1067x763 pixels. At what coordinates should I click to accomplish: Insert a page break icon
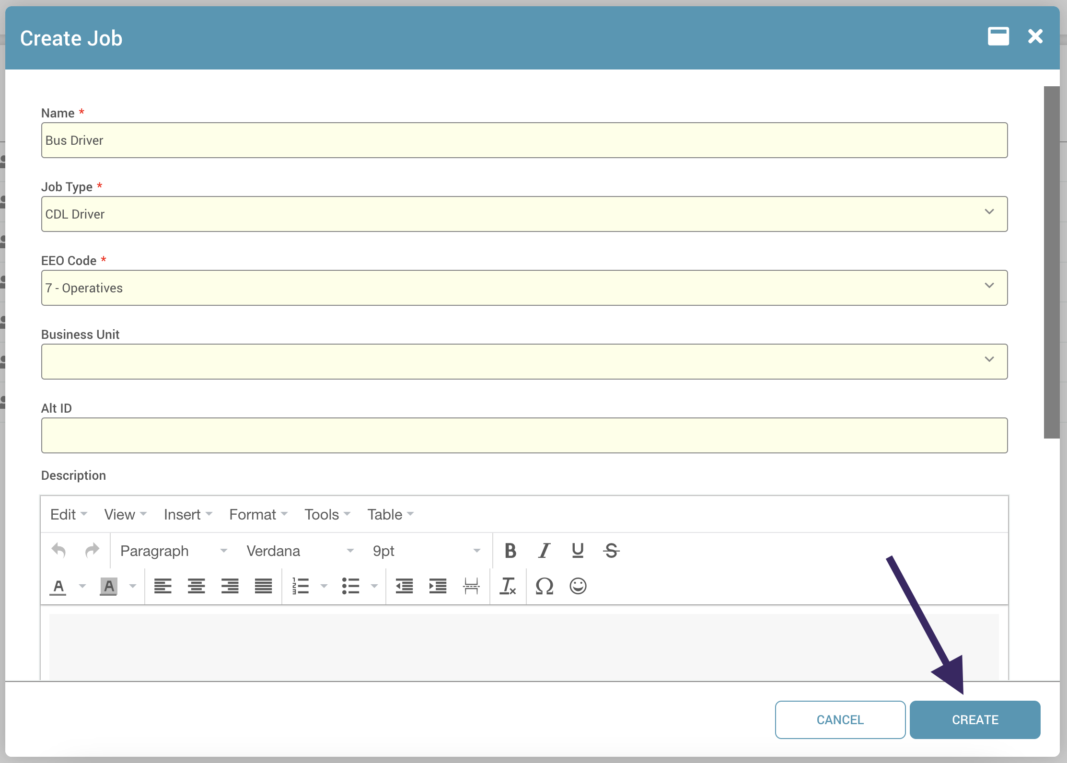coord(471,586)
